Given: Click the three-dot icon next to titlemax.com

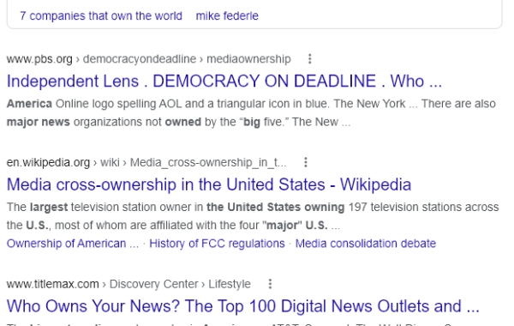Looking at the screenshot, I should [270, 284].
